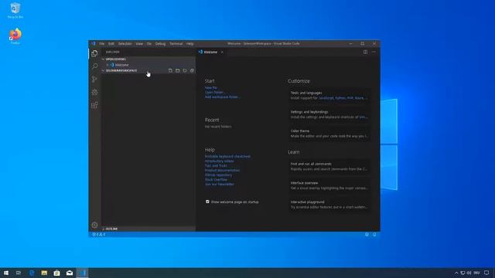495x278 pixels.
Task: Click the Open folder link under Start
Action: (x=215, y=93)
